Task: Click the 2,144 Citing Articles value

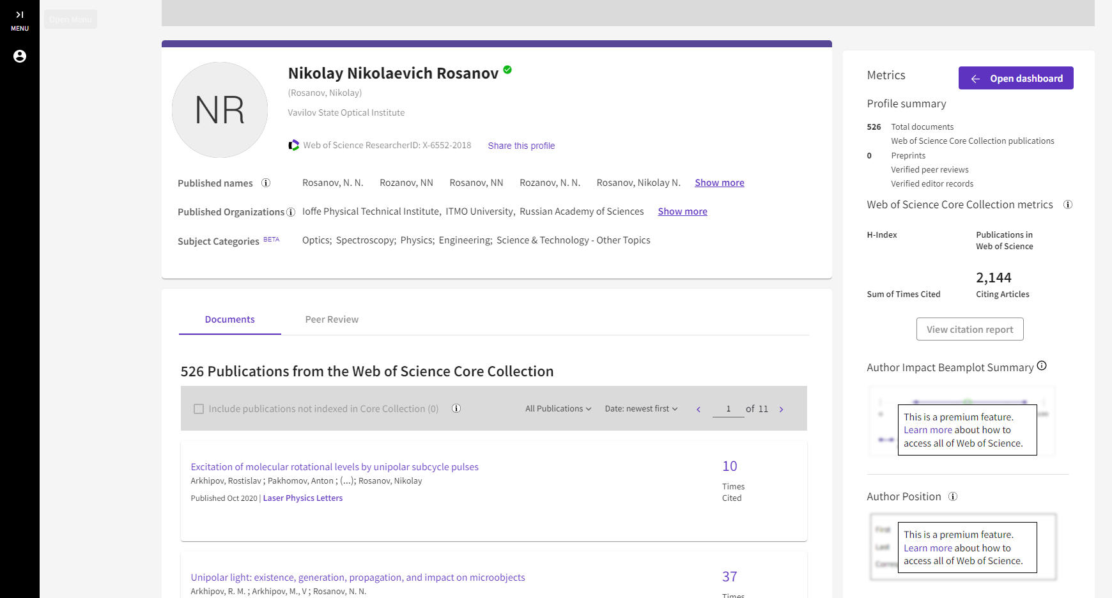Action: pyautogui.click(x=994, y=277)
